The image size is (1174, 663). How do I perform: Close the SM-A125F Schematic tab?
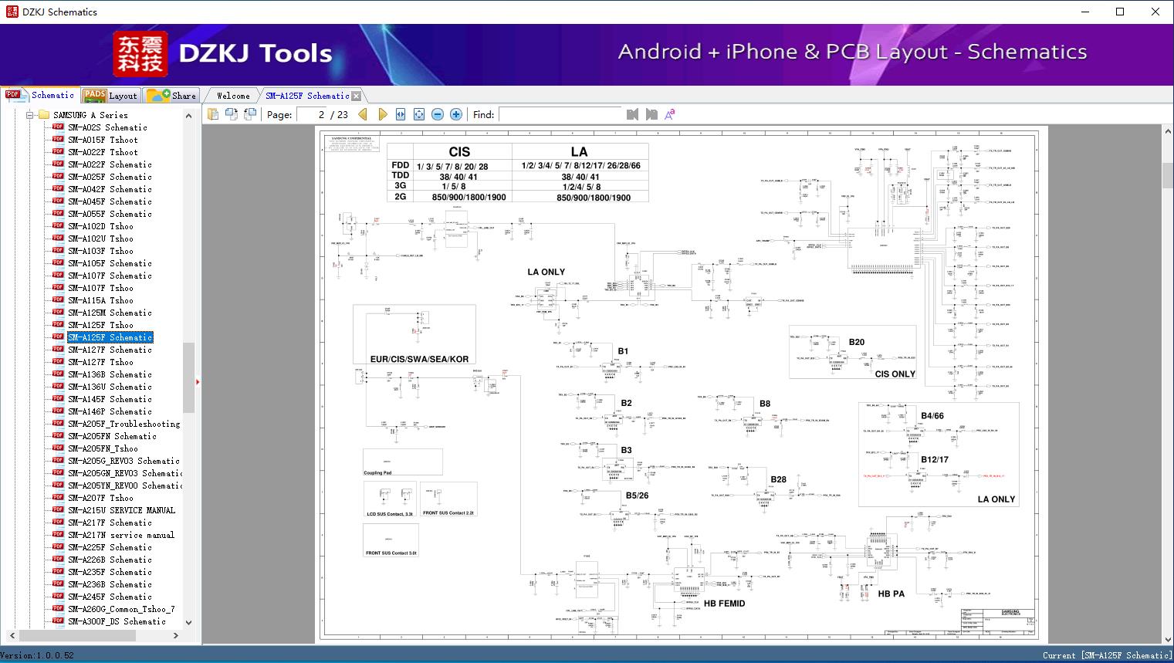tap(356, 96)
